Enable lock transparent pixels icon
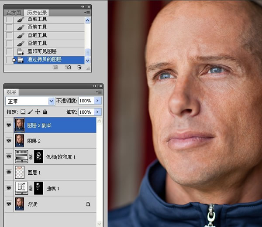 [x=23, y=112]
